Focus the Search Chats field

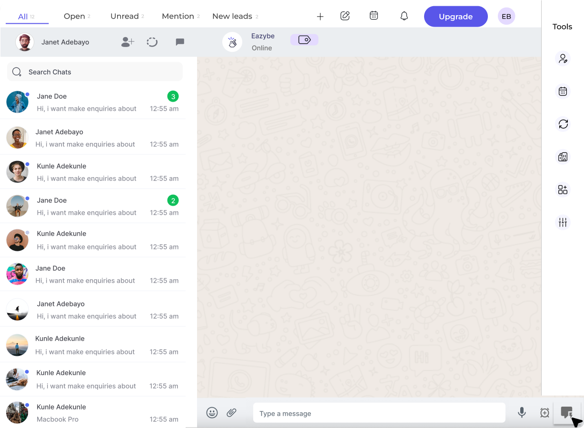click(95, 72)
